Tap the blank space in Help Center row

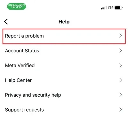pyautogui.click(x=75, y=80)
